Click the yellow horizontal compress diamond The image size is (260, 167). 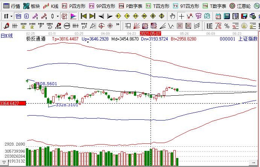click(144, 16)
